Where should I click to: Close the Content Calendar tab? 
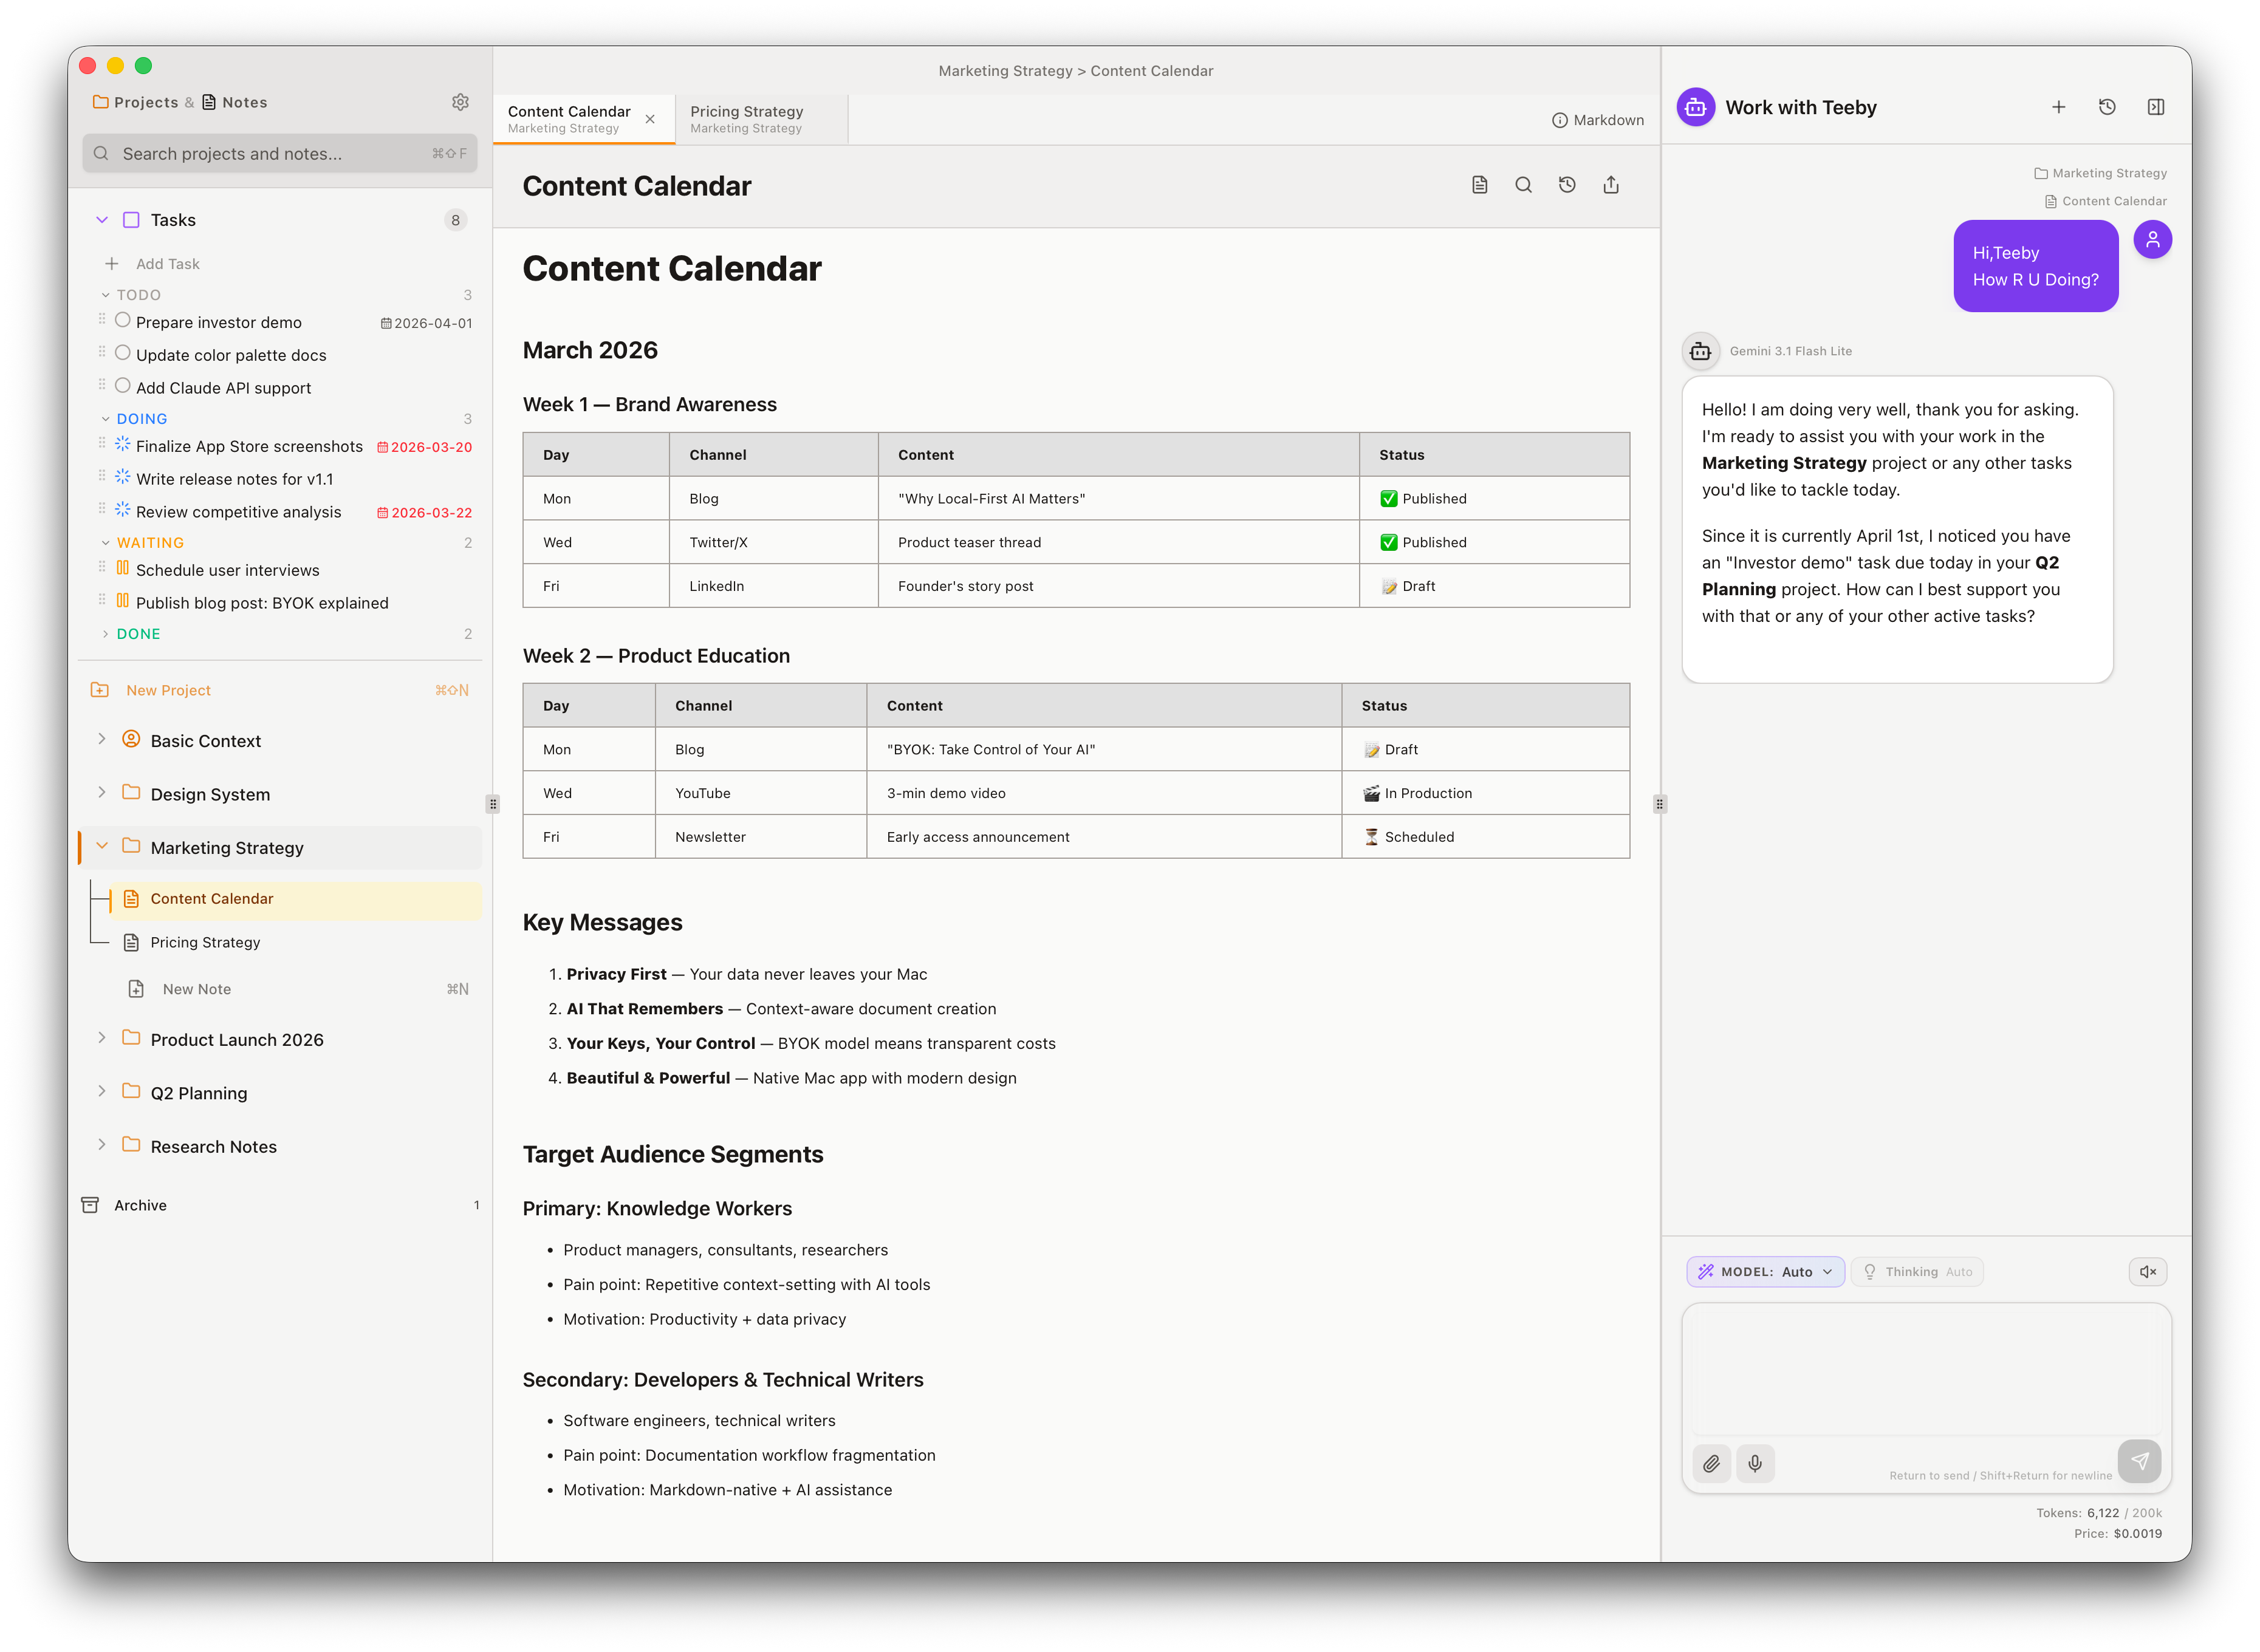pyautogui.click(x=650, y=120)
